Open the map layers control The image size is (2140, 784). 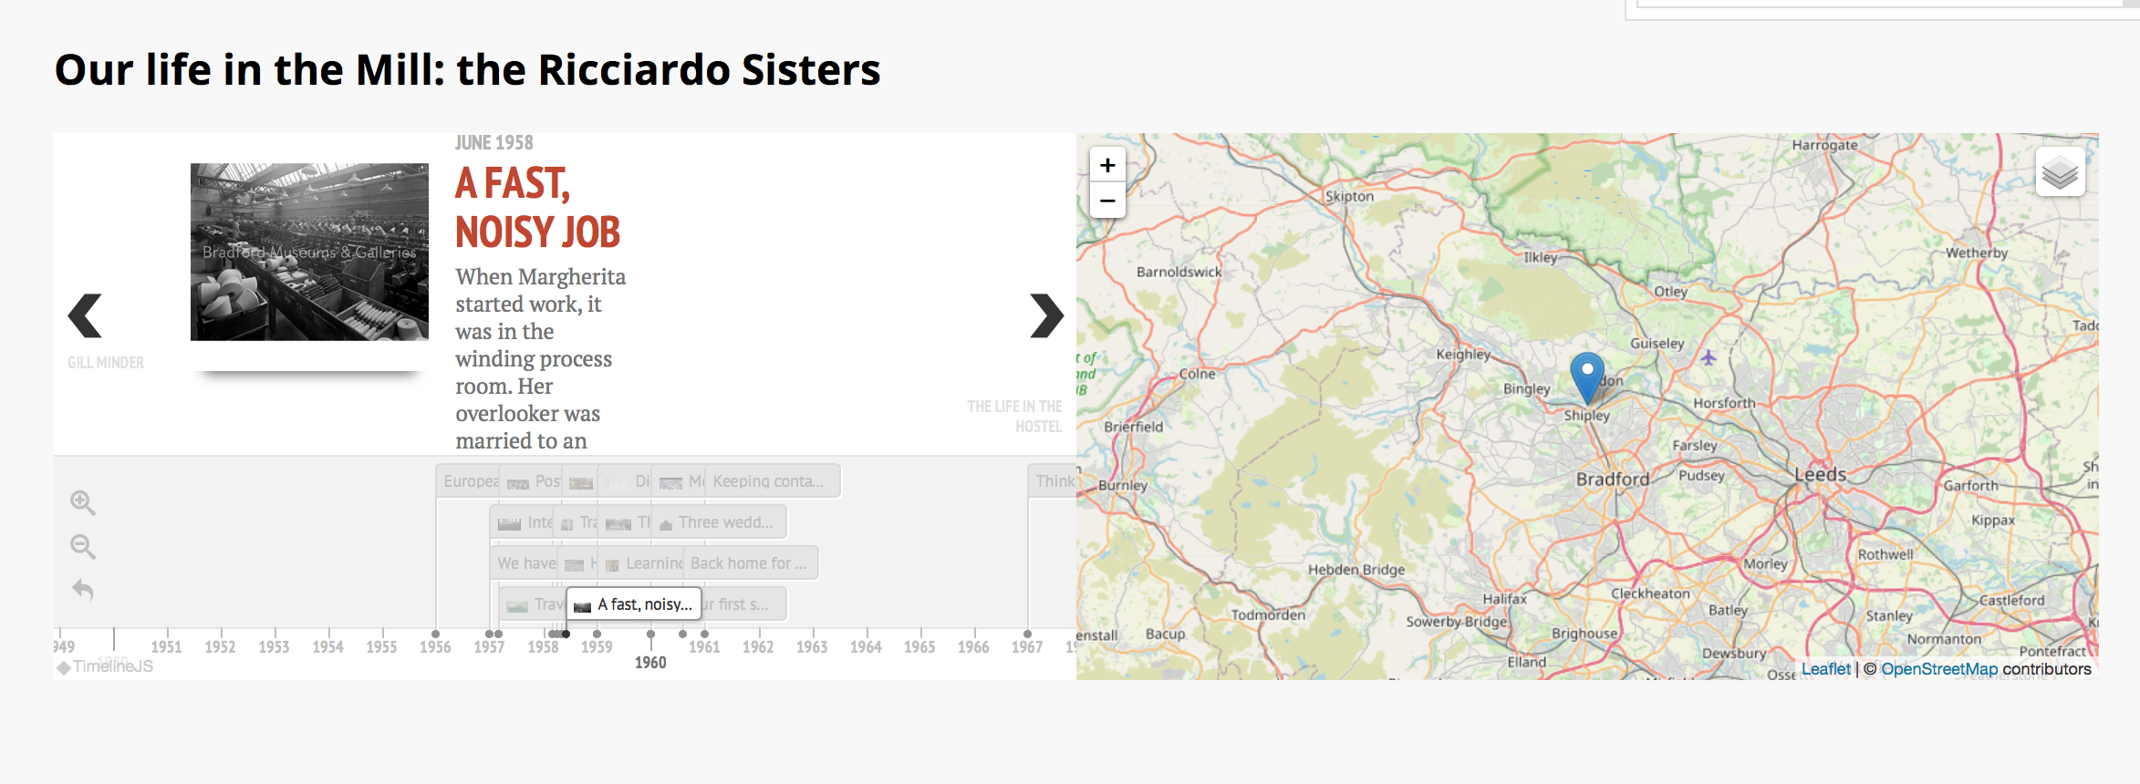coord(2060,171)
